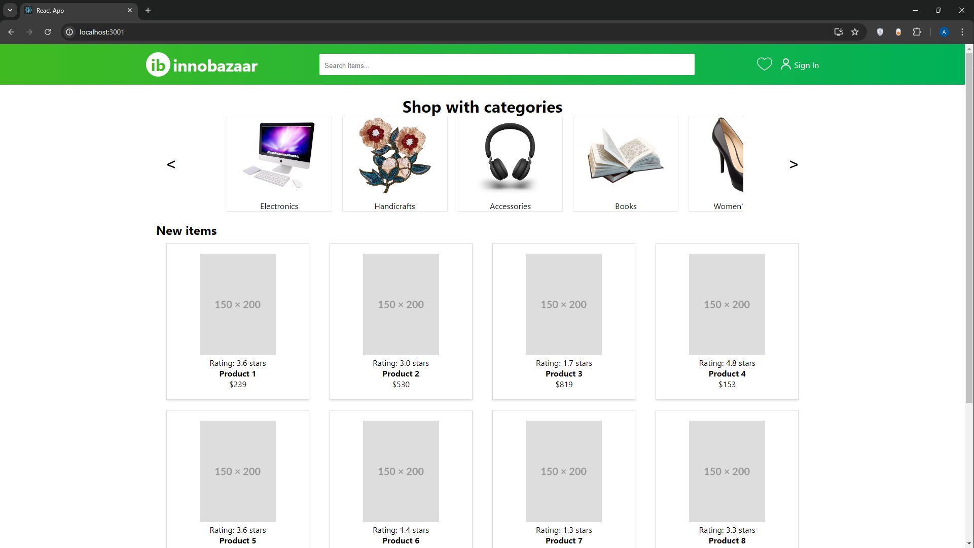
Task: Focus the Search items field
Action: point(507,65)
